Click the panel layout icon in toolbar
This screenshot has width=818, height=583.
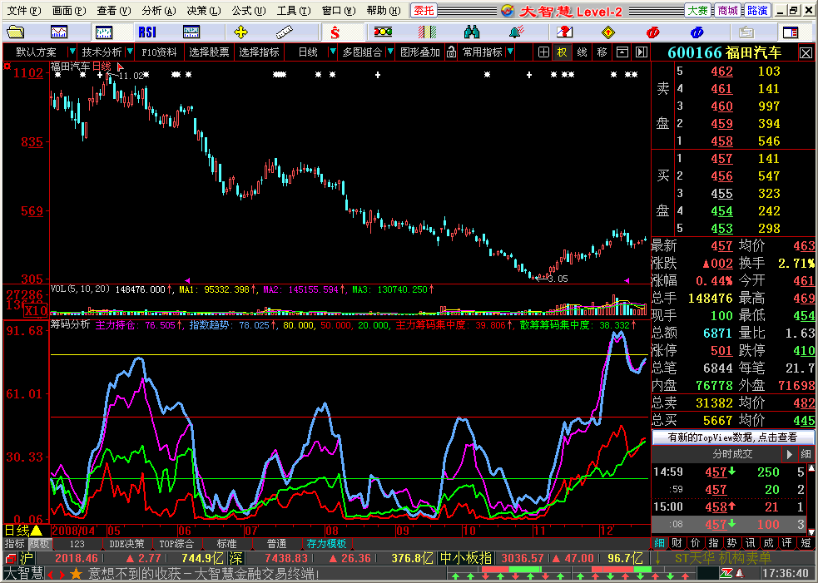pyautogui.click(x=791, y=32)
